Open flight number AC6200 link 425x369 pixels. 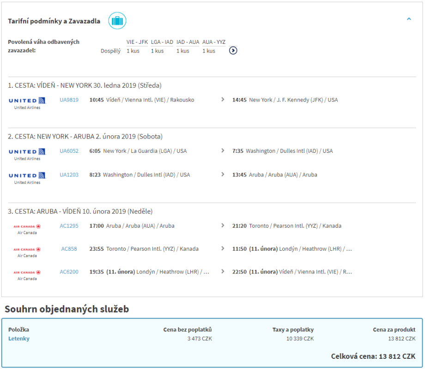[69, 272]
